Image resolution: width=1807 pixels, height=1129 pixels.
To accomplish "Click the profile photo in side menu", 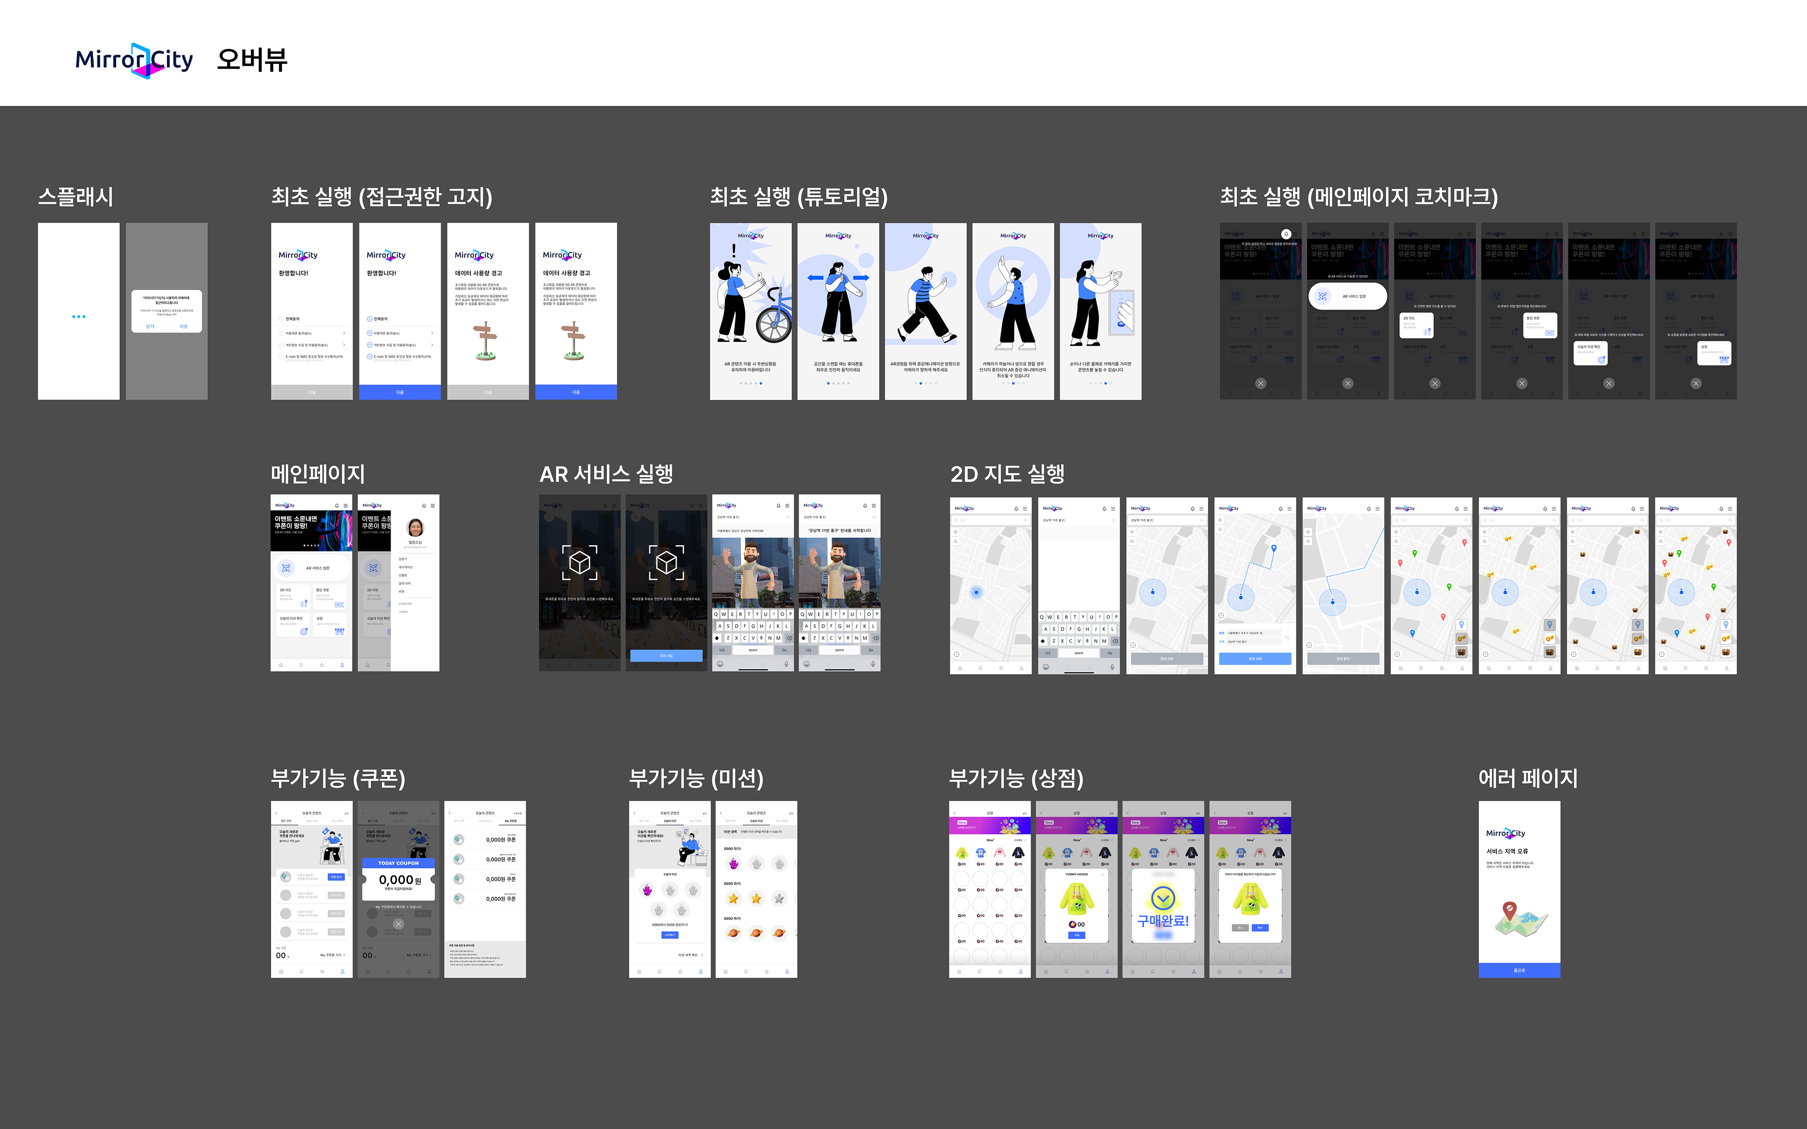I will [x=415, y=527].
